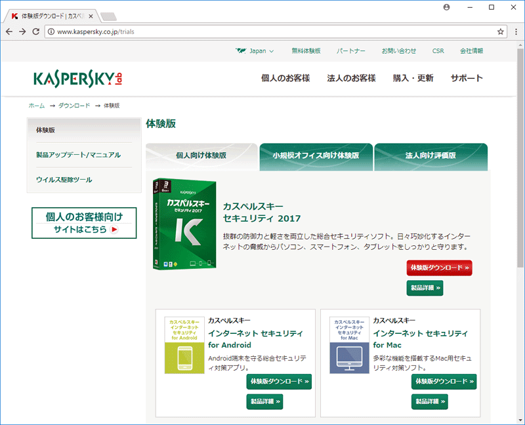Image resolution: width=525 pixels, height=425 pixels.
Task: Switch to the 法人向け評価版 tab
Action: (x=431, y=155)
